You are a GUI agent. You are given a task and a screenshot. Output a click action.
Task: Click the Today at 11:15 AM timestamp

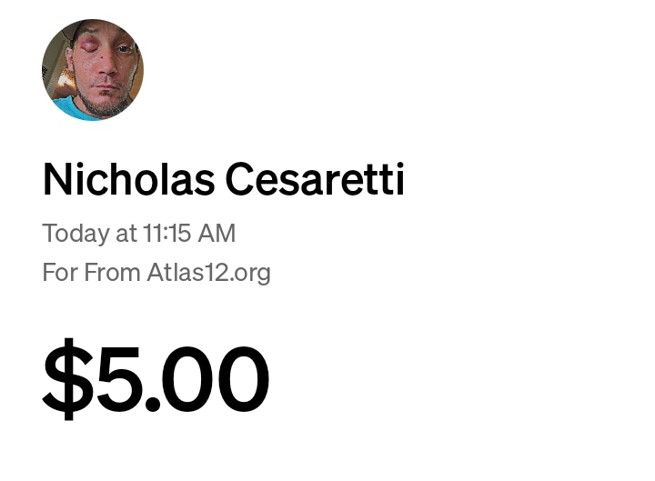(138, 234)
